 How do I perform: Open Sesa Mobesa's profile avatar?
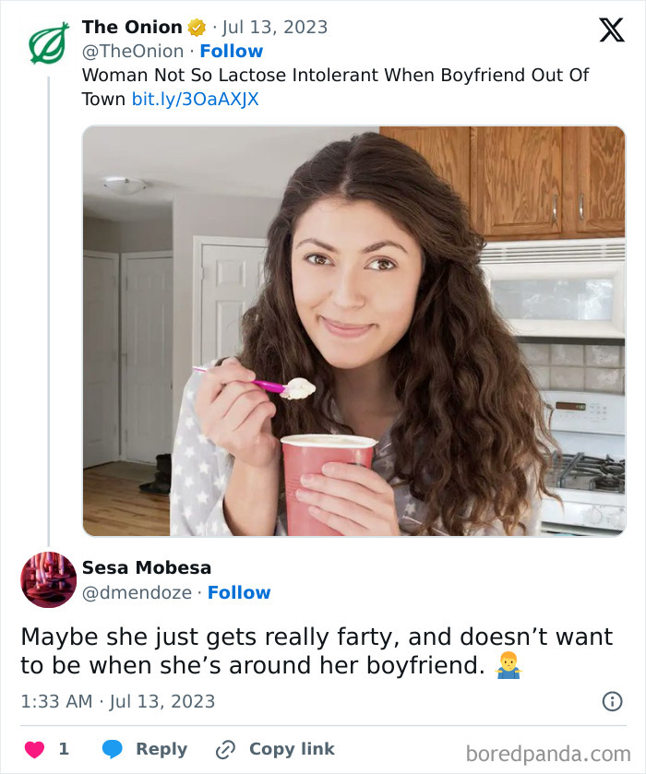[47, 579]
